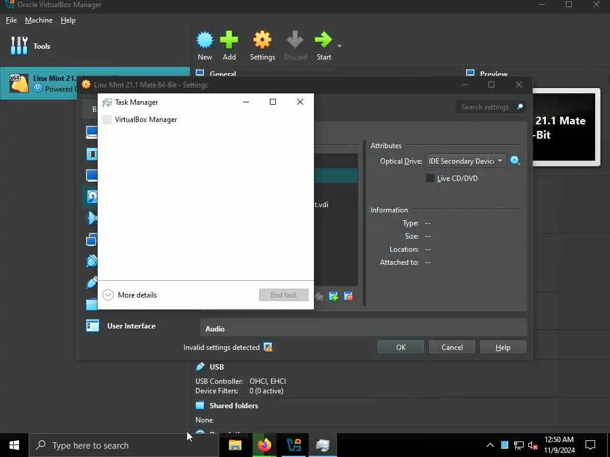The image size is (610, 457).
Task: Select the Linx Mint 21.1 VM icon in the list
Action: (19, 83)
